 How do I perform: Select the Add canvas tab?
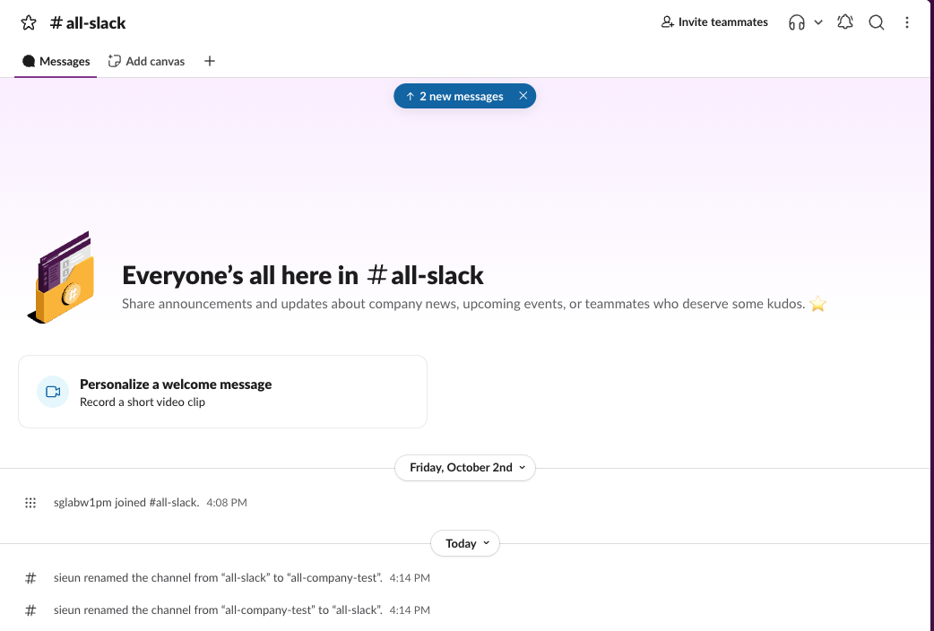click(146, 61)
